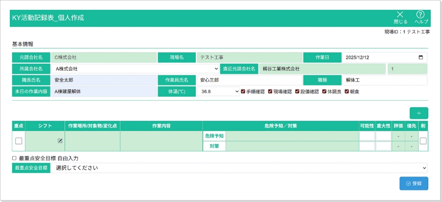Click the 作業員氏名 input field
The height and width of the screenshot is (202, 442).
point(249,80)
